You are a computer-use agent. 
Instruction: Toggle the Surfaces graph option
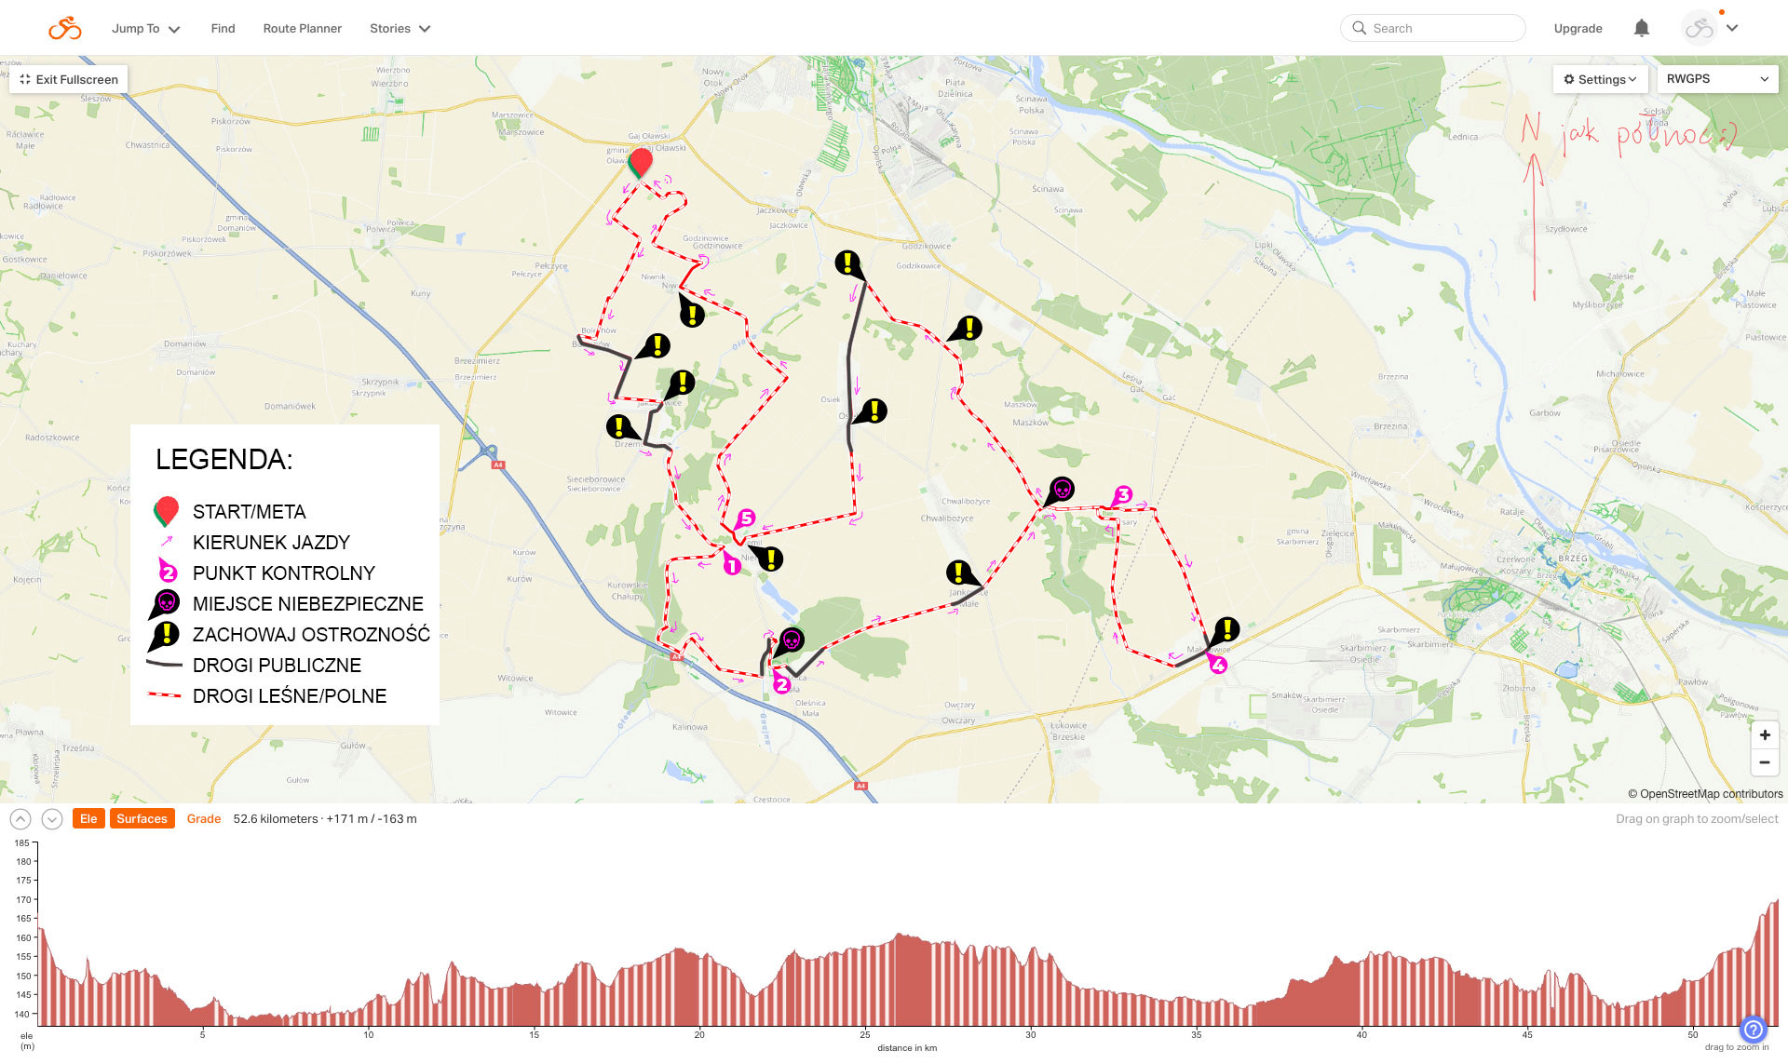142,819
